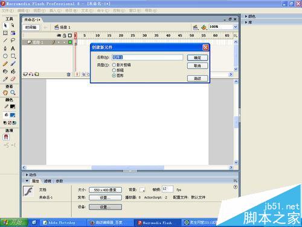Select the Pen tool

click(x=5, y=48)
